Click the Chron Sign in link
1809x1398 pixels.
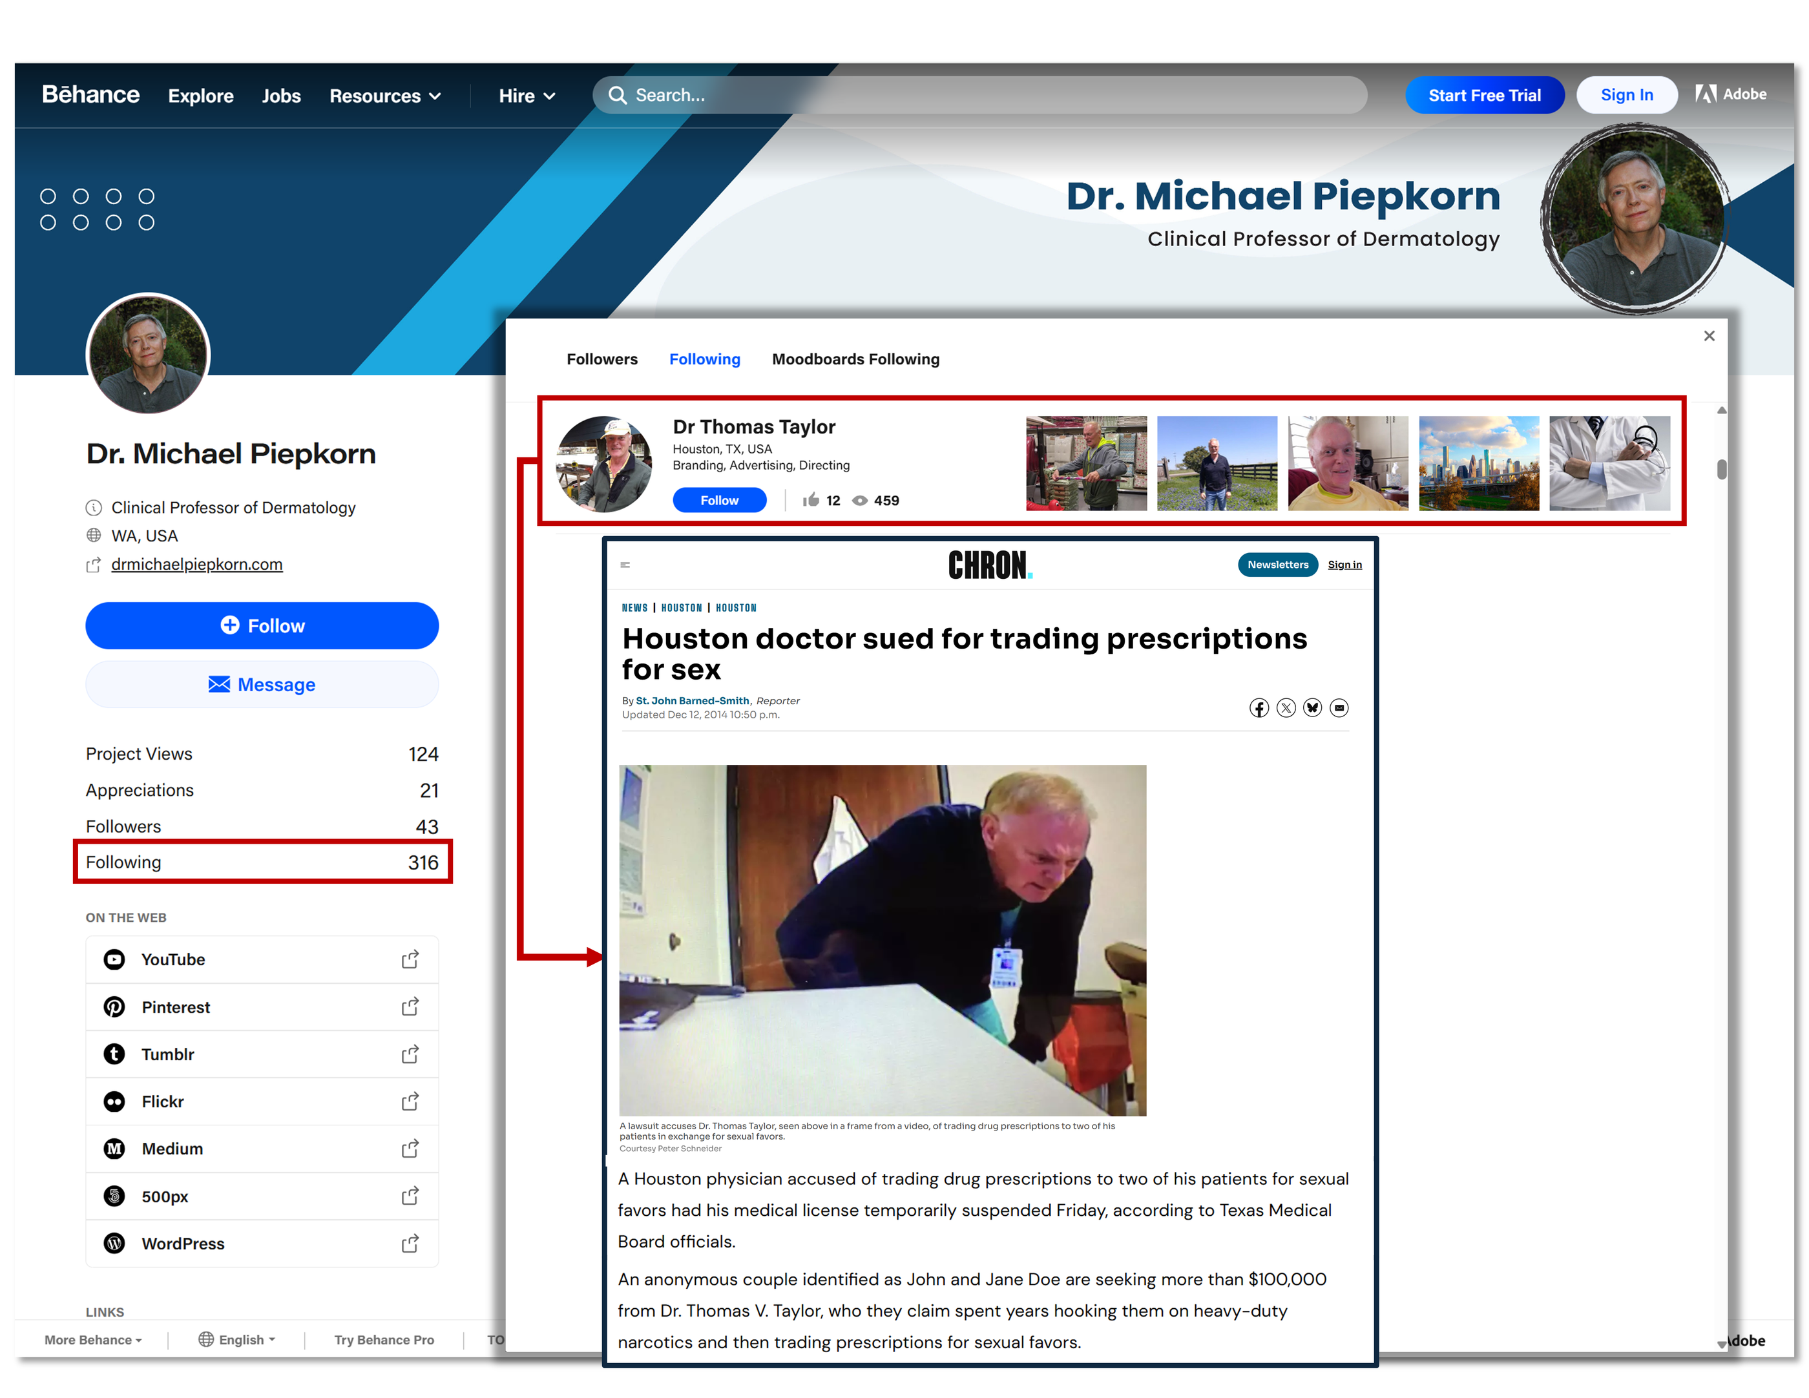tap(1344, 565)
